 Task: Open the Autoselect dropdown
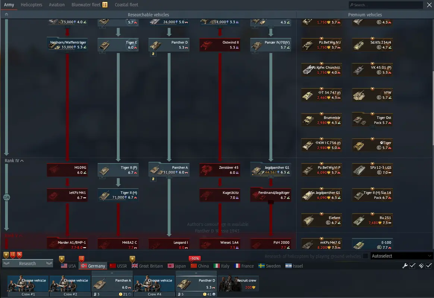pyautogui.click(x=402, y=256)
